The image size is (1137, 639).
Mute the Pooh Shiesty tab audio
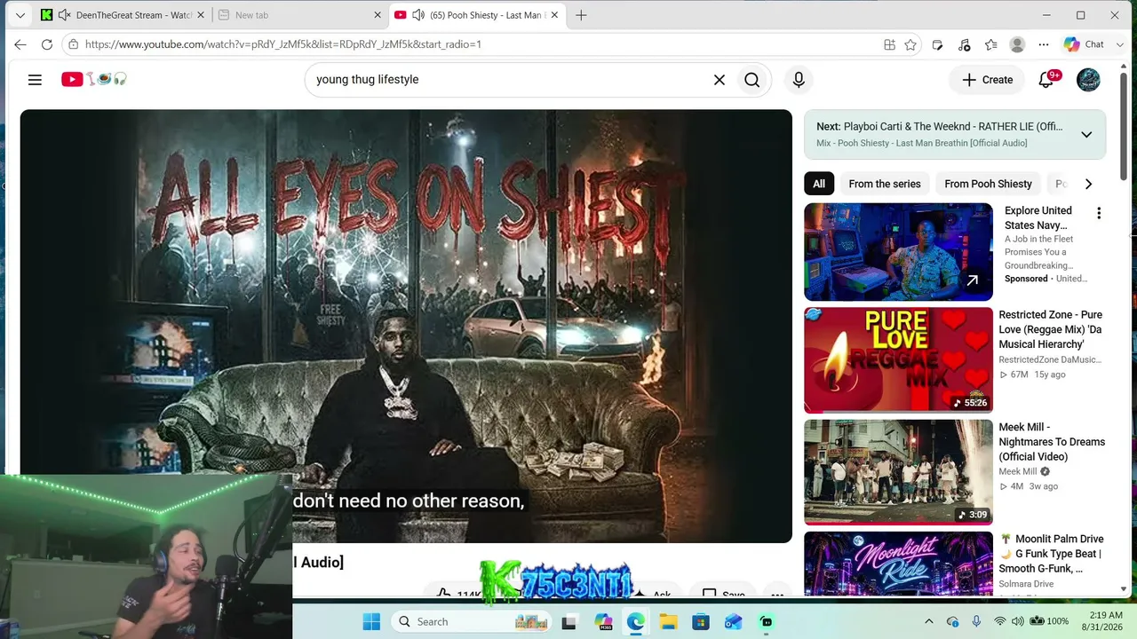[418, 15]
